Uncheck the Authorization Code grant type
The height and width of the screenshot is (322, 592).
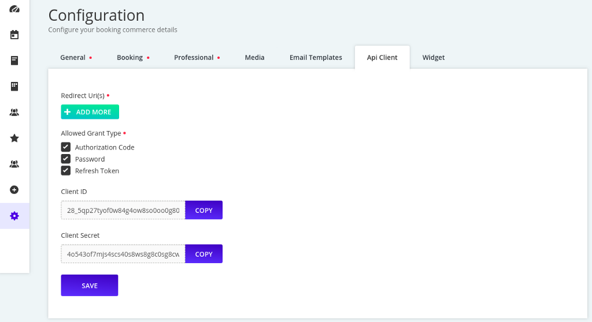(66, 147)
